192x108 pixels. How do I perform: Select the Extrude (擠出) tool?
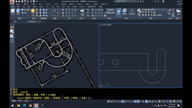tap(18, 12)
